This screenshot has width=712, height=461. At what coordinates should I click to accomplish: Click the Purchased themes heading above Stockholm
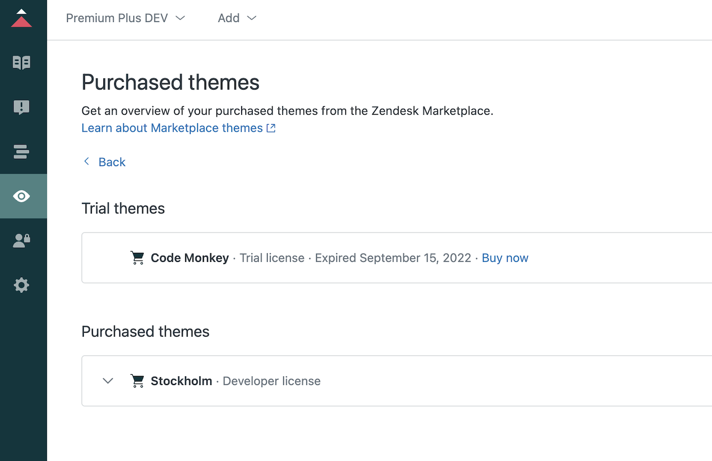click(x=145, y=332)
